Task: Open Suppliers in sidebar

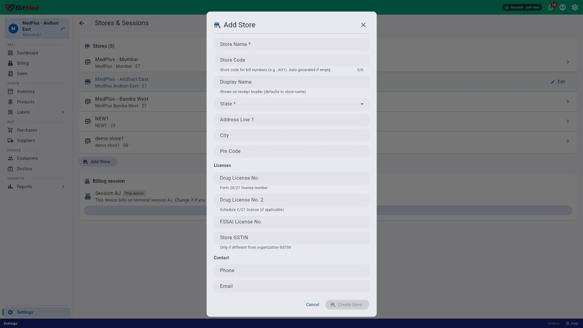Action: [37, 140]
